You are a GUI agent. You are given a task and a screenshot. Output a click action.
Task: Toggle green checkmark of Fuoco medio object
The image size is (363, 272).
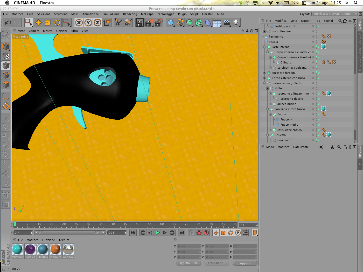coord(319,125)
